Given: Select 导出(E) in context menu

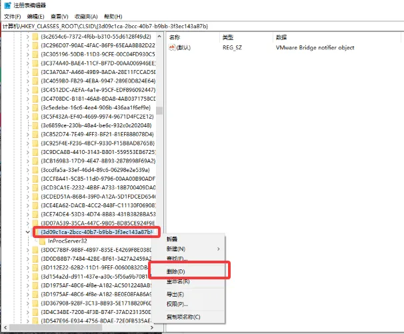Looking at the screenshot, I should pyautogui.click(x=175, y=294).
